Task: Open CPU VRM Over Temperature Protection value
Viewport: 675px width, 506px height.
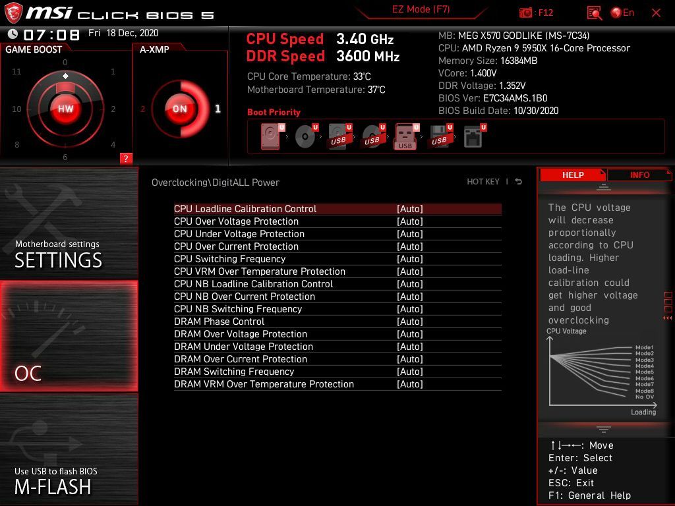Action: 410,271
